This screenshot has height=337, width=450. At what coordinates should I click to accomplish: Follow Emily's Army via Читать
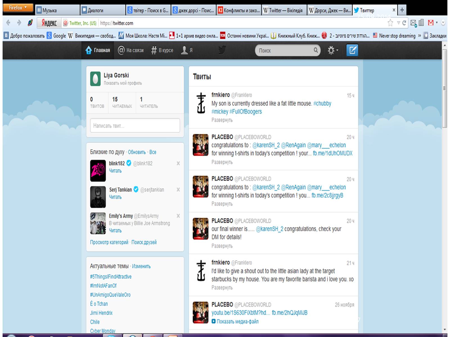(x=115, y=231)
